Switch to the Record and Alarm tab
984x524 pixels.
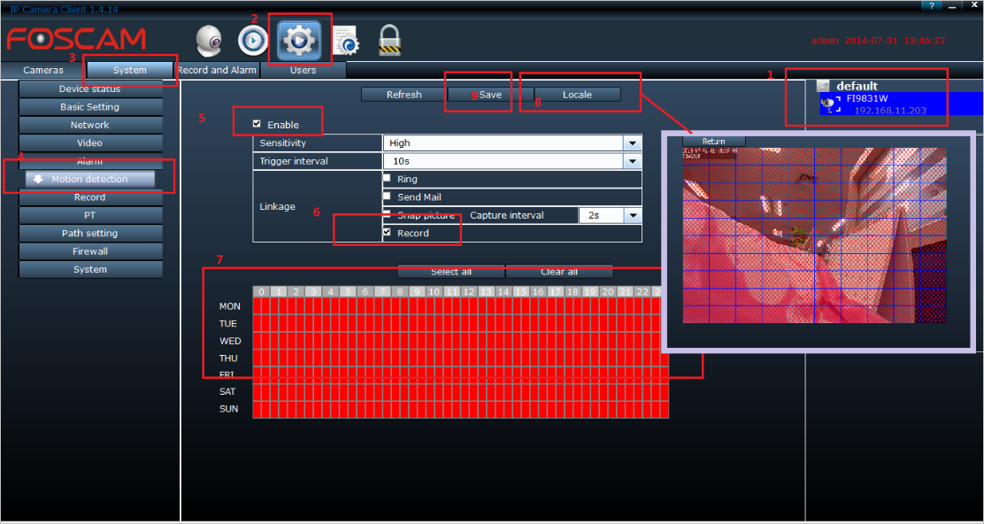click(x=217, y=70)
